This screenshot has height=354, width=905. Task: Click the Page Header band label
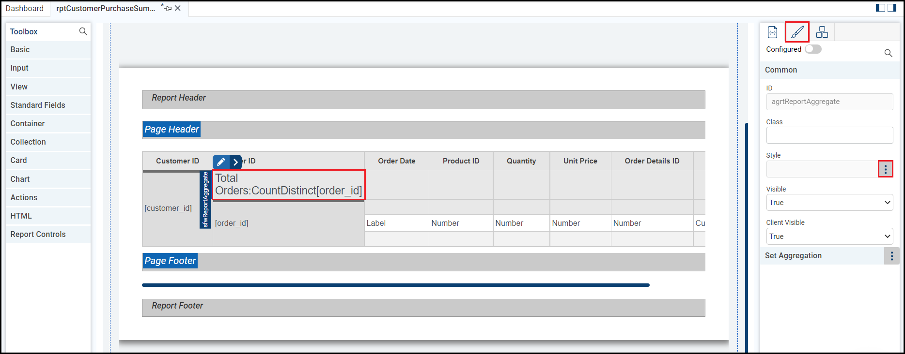pyautogui.click(x=172, y=130)
